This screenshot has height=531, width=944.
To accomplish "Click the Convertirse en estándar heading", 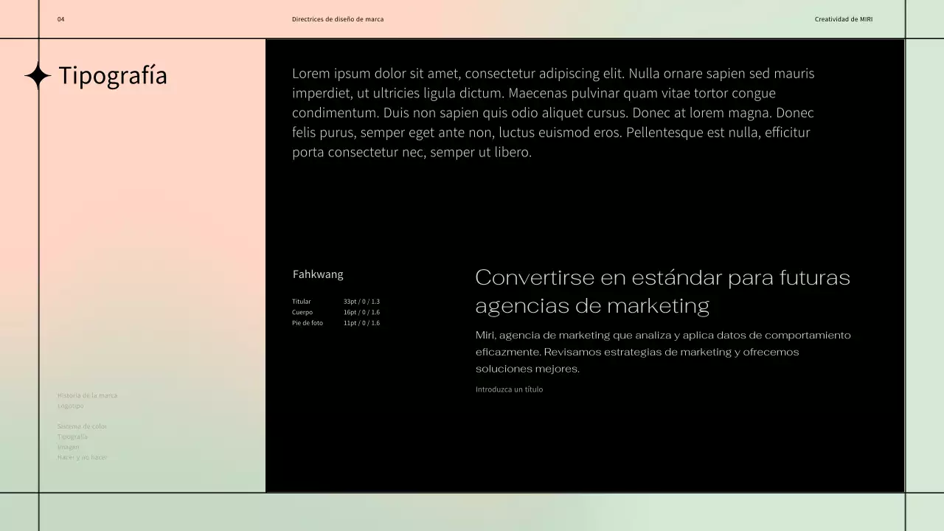I will point(663,291).
